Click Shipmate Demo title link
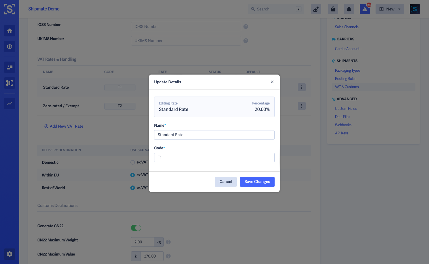This screenshot has height=264, width=429. coord(44,9)
